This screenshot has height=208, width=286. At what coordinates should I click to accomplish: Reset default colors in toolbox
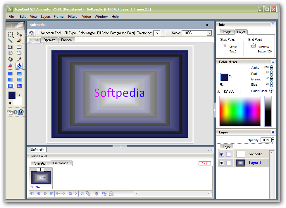coord(11,103)
